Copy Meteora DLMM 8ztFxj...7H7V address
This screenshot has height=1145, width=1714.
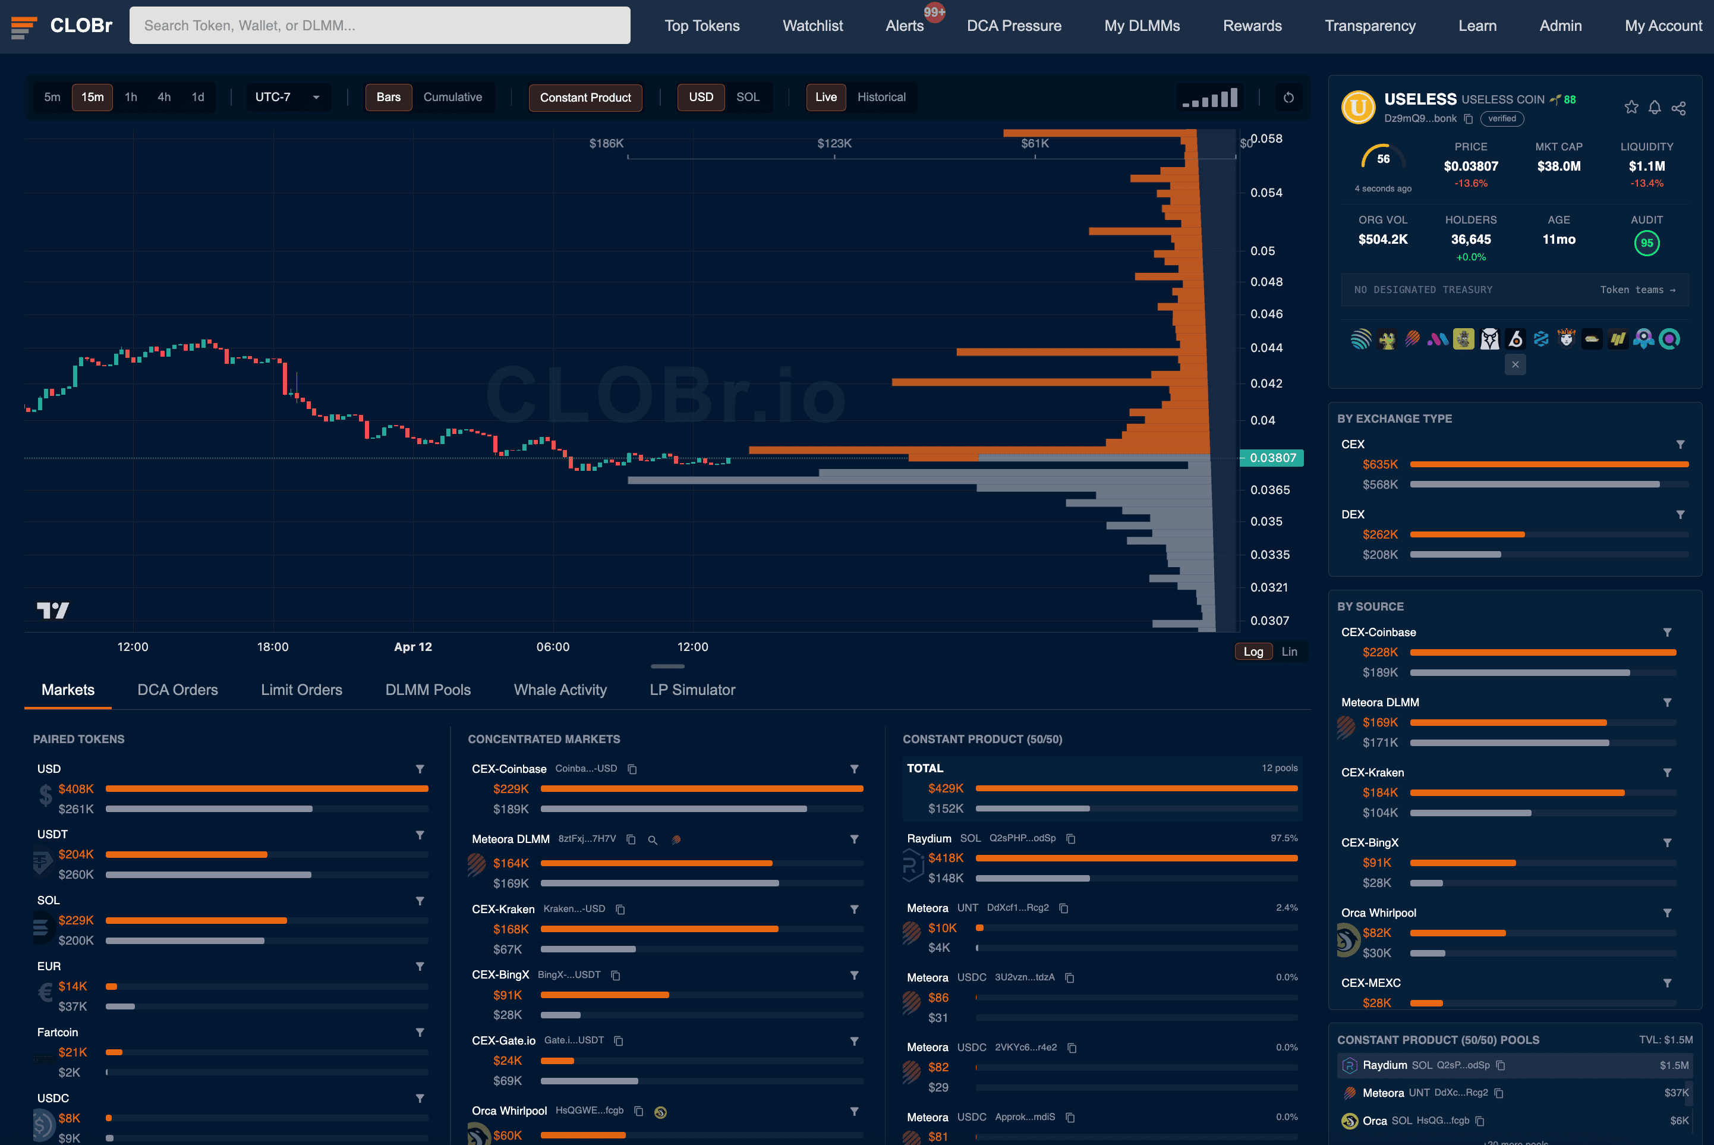coord(631,839)
